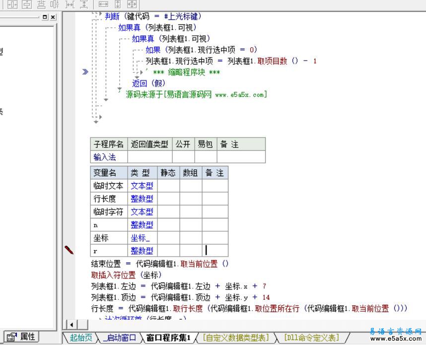The image size is (426, 345).
Task: Toggle 数组 cell for 临时字符 row
Action: point(191,212)
